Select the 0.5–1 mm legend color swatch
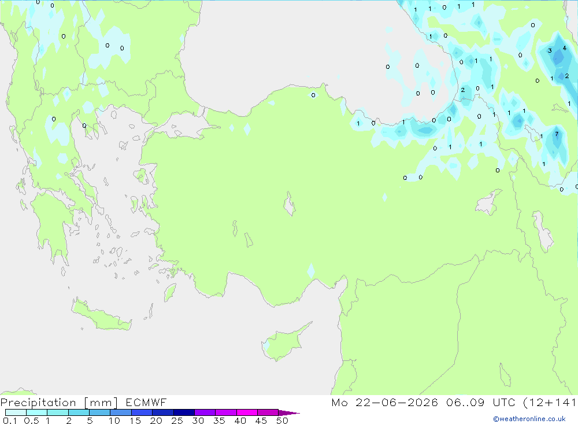Image resolution: width=578 pixels, height=424 pixels. pos(36,412)
